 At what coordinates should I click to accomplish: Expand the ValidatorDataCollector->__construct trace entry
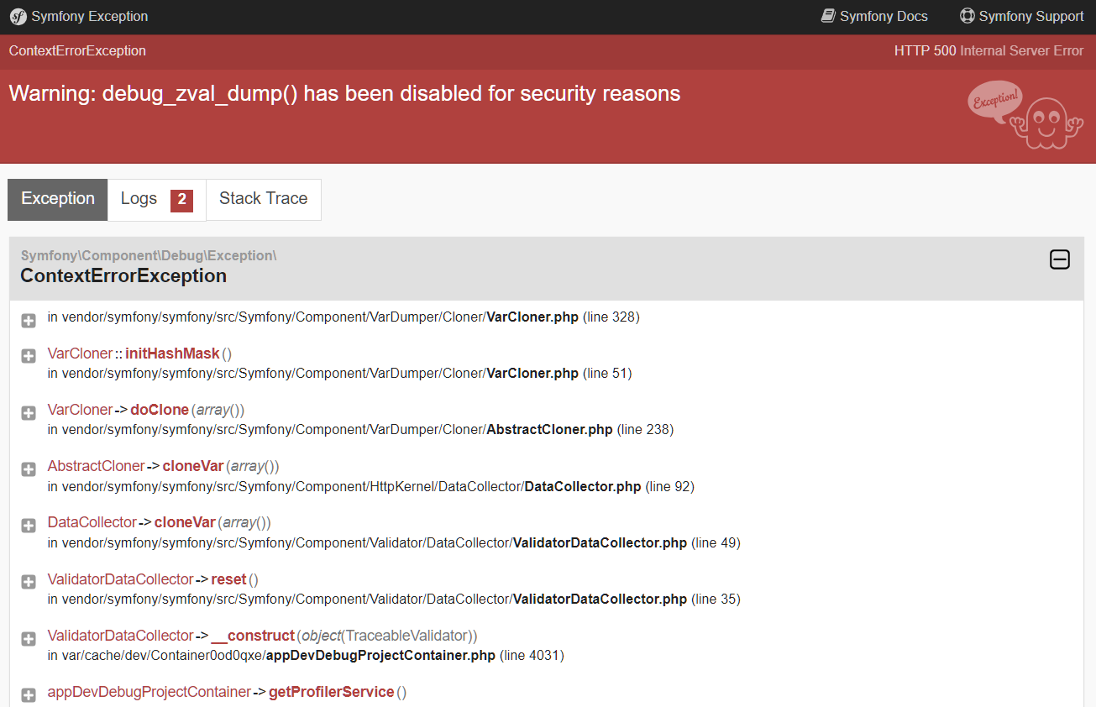click(29, 638)
